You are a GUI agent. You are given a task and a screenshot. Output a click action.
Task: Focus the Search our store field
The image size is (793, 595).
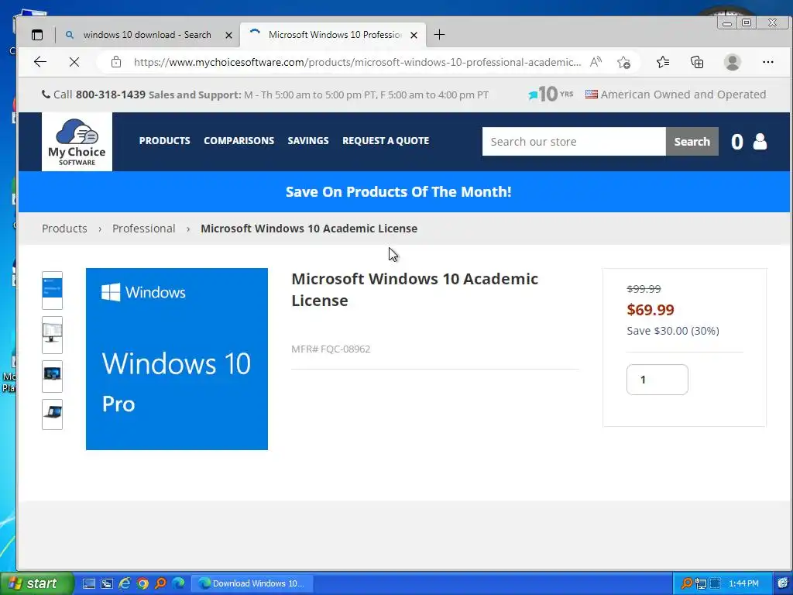[574, 142]
